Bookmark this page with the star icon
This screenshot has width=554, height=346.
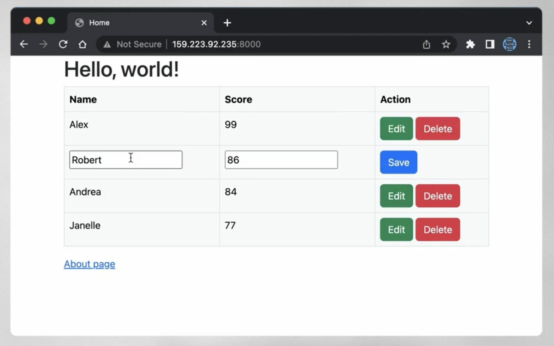(446, 44)
